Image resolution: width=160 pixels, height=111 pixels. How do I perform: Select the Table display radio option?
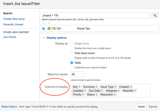[x=72, y=63]
